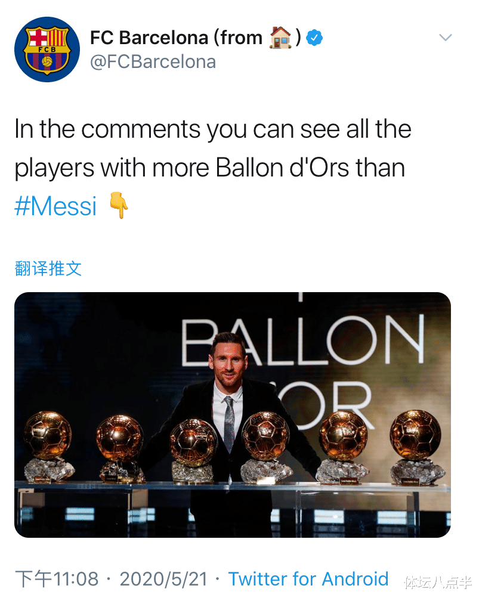The width and height of the screenshot is (479, 598).
Task: Click the 下午11:08 timestamp
Action: (57, 578)
